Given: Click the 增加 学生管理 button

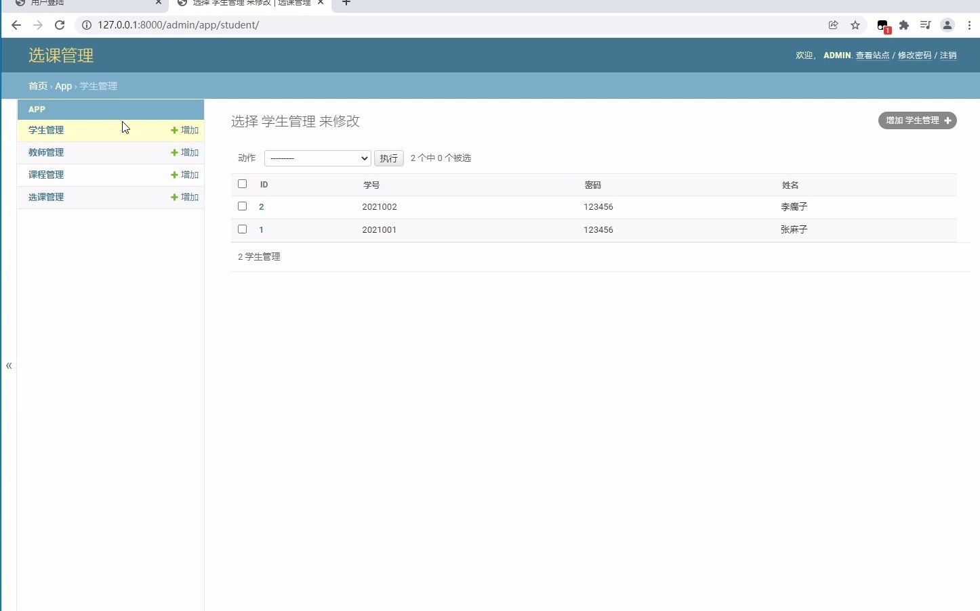Looking at the screenshot, I should (x=917, y=120).
